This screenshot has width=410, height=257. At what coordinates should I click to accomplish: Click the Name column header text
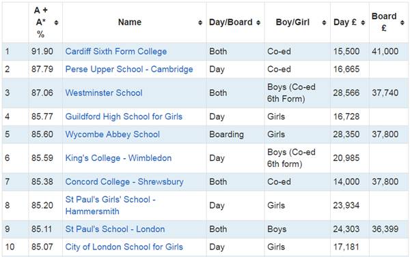[130, 22]
